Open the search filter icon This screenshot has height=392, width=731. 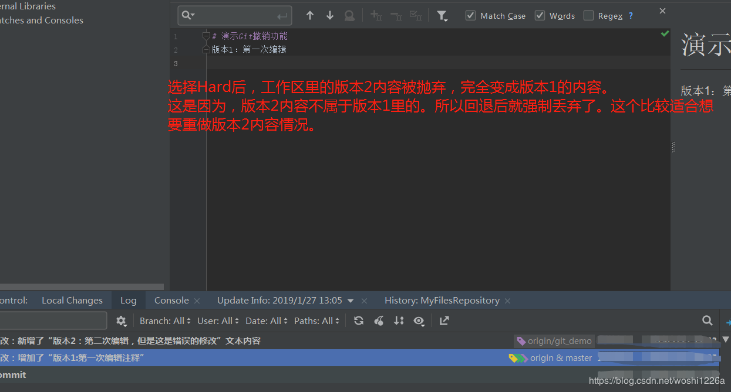point(442,16)
